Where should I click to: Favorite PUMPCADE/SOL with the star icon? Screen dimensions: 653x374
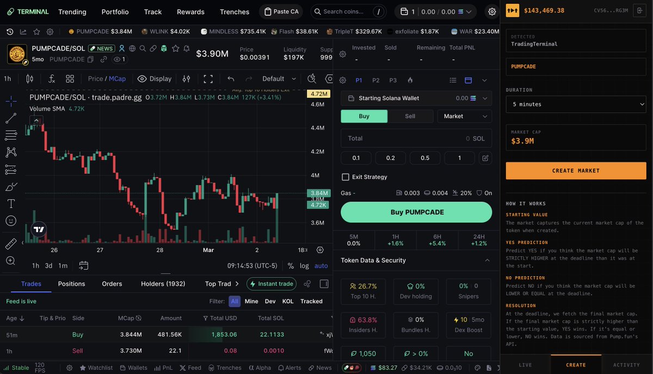(x=175, y=48)
